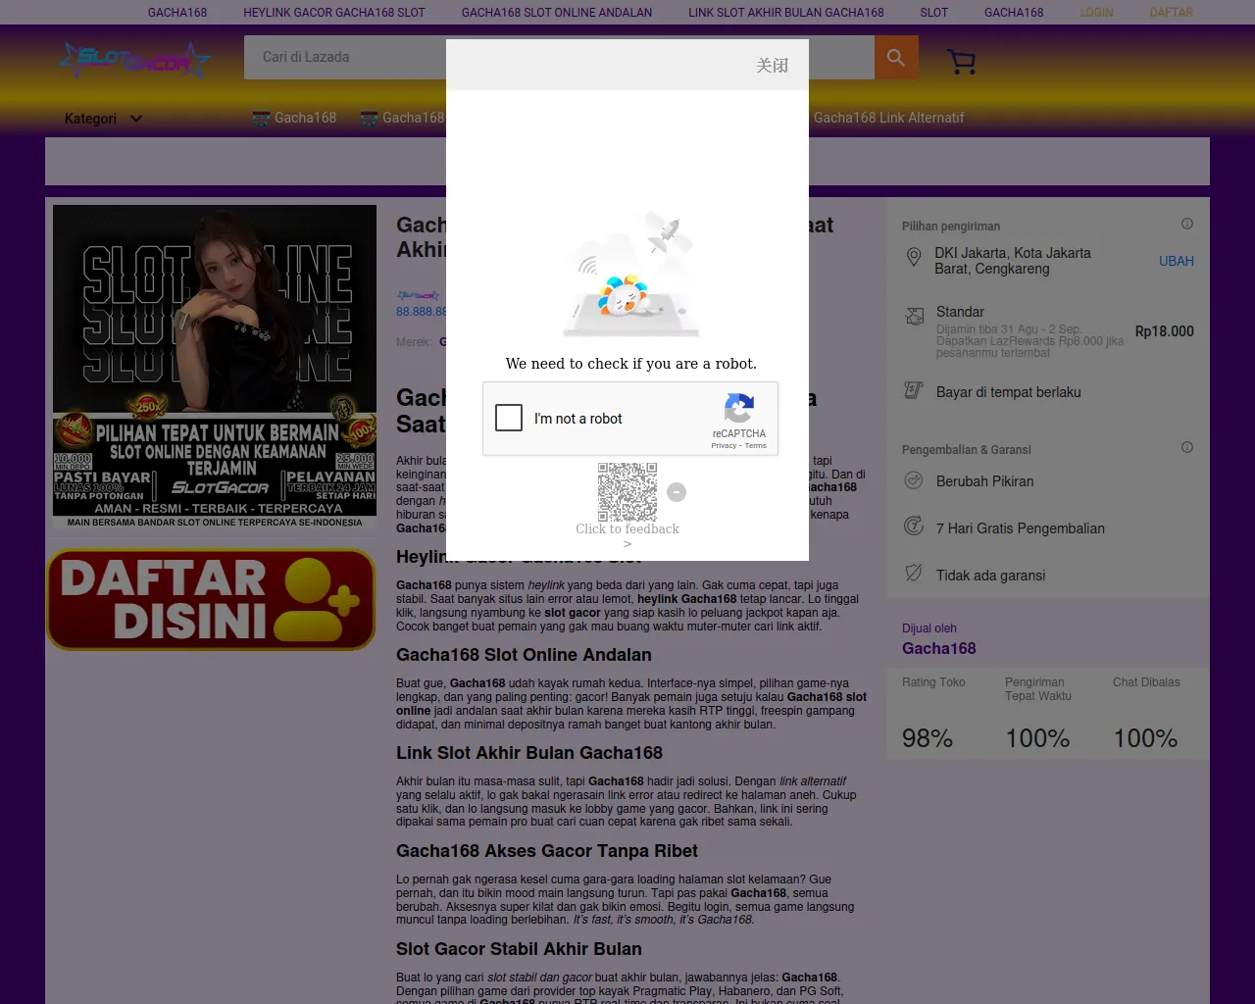
Task: Open the reCAPTCHA Terms link
Action: 756,446
